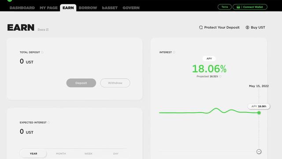Click Protect Your Deposit link
Image resolution: width=282 pixels, height=159 pixels.
click(x=219, y=27)
